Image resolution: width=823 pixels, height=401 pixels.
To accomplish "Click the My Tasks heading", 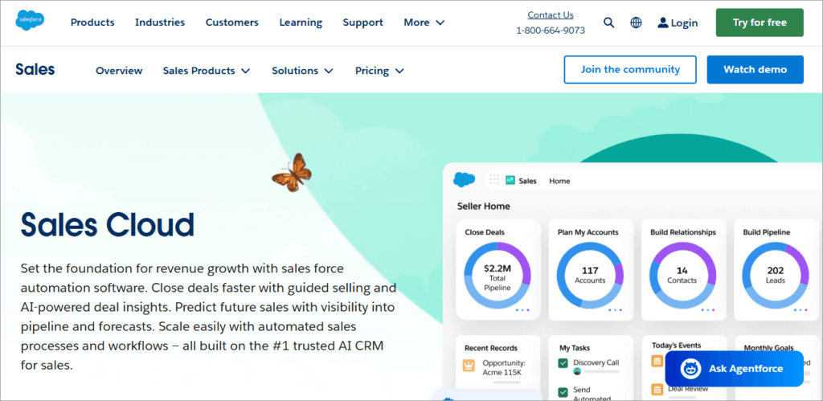I will click(x=574, y=348).
